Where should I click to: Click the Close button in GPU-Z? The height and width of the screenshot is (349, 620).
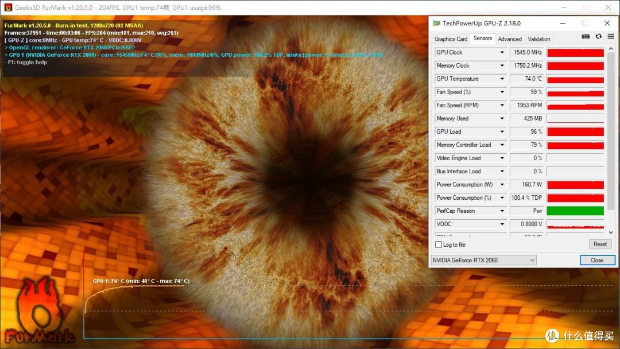click(x=597, y=260)
